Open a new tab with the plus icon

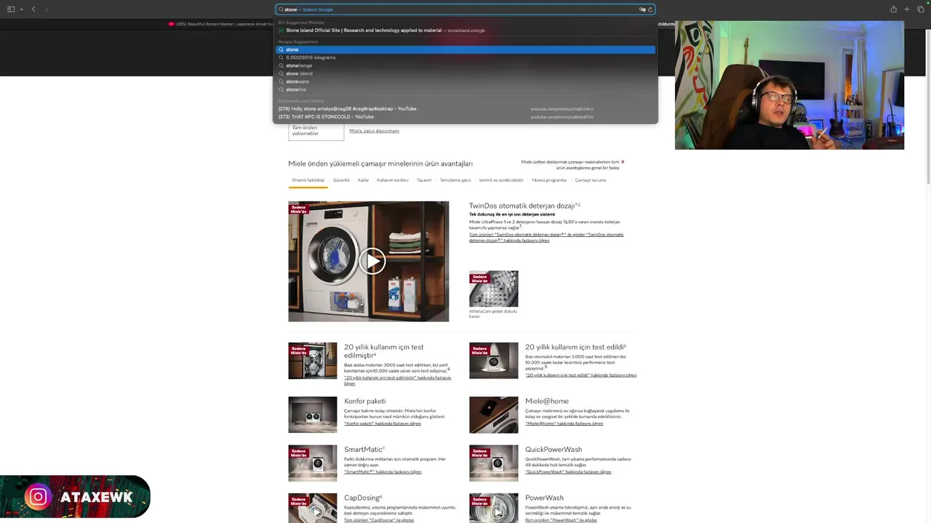pos(907,9)
